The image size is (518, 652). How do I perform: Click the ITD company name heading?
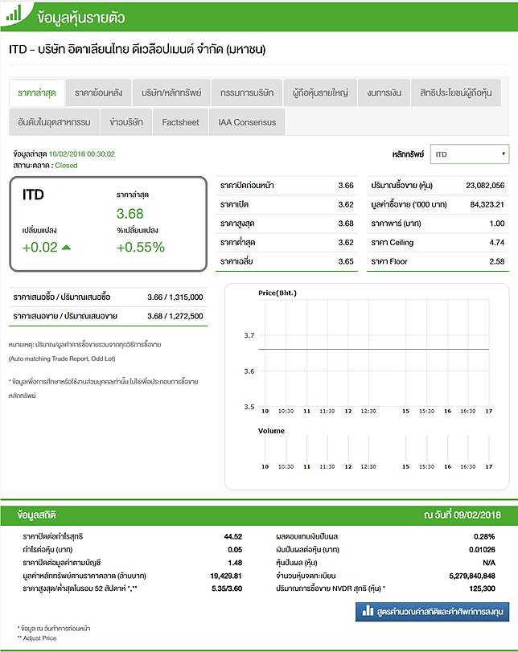pyautogui.click(x=138, y=50)
